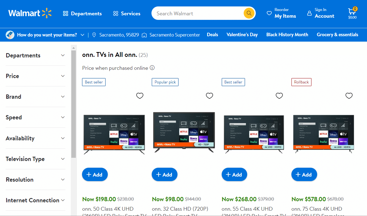
Task: Click the Sacramento Supercenter store icon
Action: point(144,35)
